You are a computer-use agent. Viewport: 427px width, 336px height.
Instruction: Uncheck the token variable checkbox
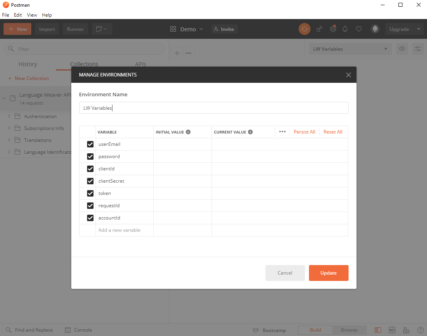pyautogui.click(x=90, y=193)
